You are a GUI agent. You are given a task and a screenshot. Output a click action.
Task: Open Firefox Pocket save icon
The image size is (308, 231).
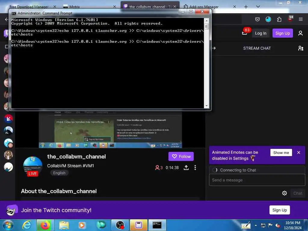pos(257,19)
